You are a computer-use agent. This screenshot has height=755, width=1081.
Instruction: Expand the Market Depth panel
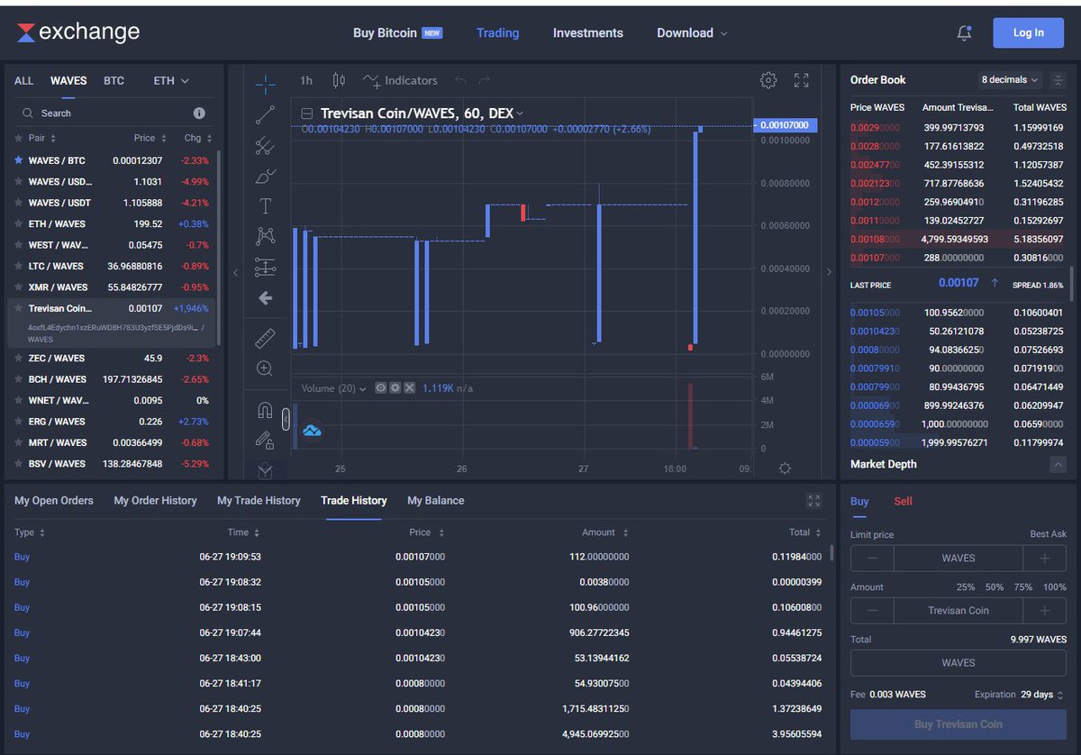coord(1058,464)
